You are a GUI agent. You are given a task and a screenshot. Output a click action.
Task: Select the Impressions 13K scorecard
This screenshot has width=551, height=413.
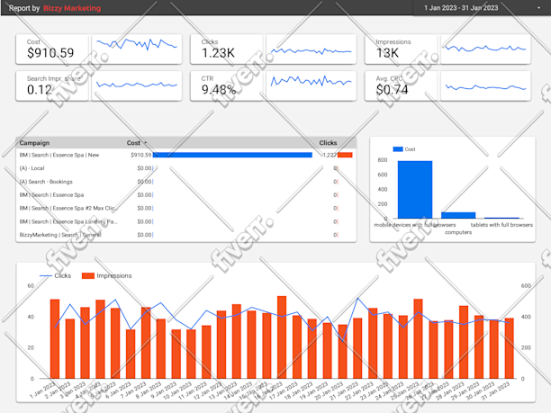pyautogui.click(x=401, y=49)
